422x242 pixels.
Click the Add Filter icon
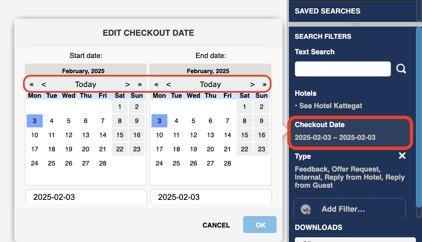306,209
